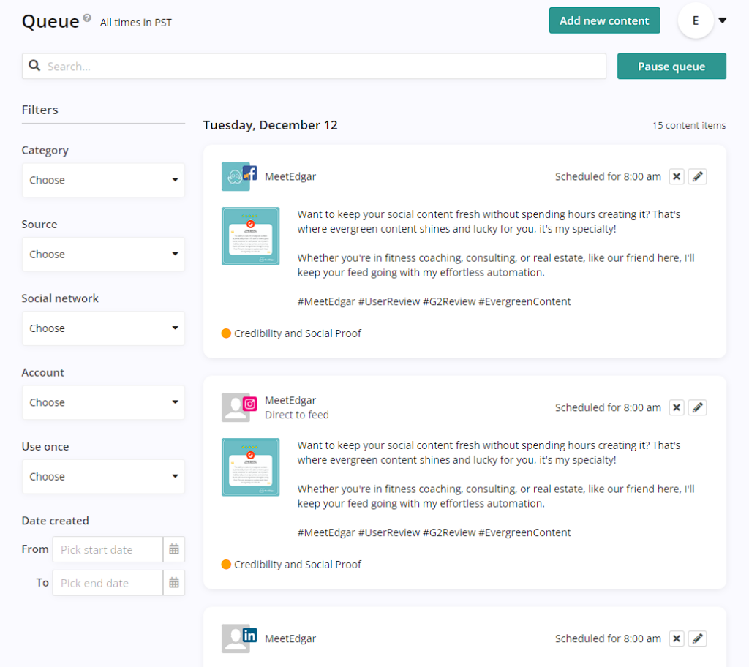Viewport: 749px width, 667px height.
Task: Open the Source filter dropdown
Action: click(x=103, y=255)
